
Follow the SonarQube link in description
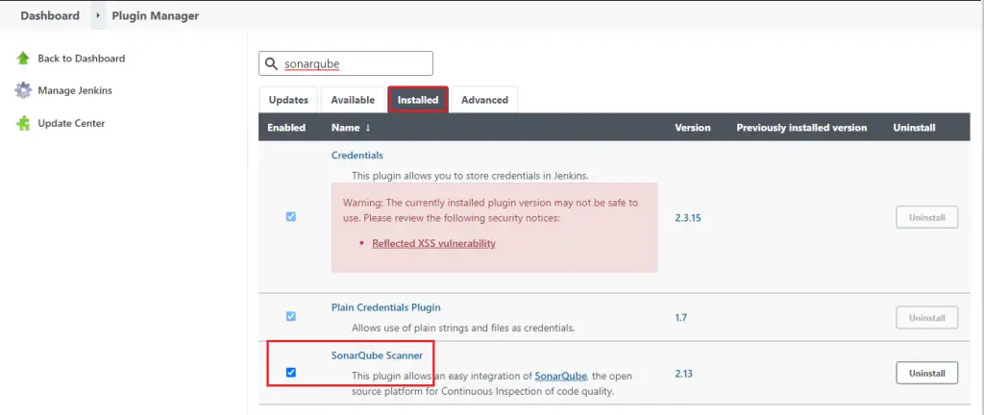561,377
